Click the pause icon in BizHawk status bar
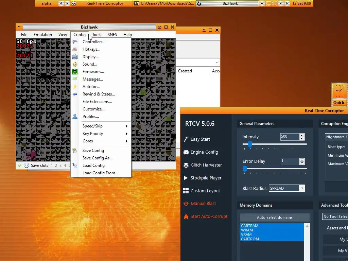This screenshot has width=348, height=261. [x=27, y=166]
